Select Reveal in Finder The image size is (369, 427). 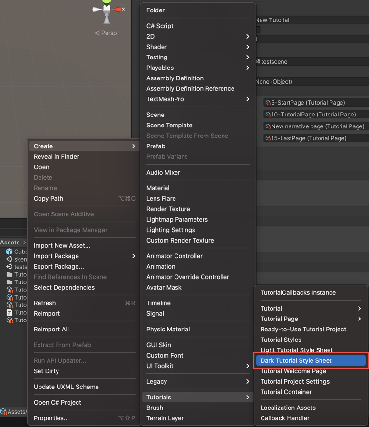pyautogui.click(x=57, y=157)
